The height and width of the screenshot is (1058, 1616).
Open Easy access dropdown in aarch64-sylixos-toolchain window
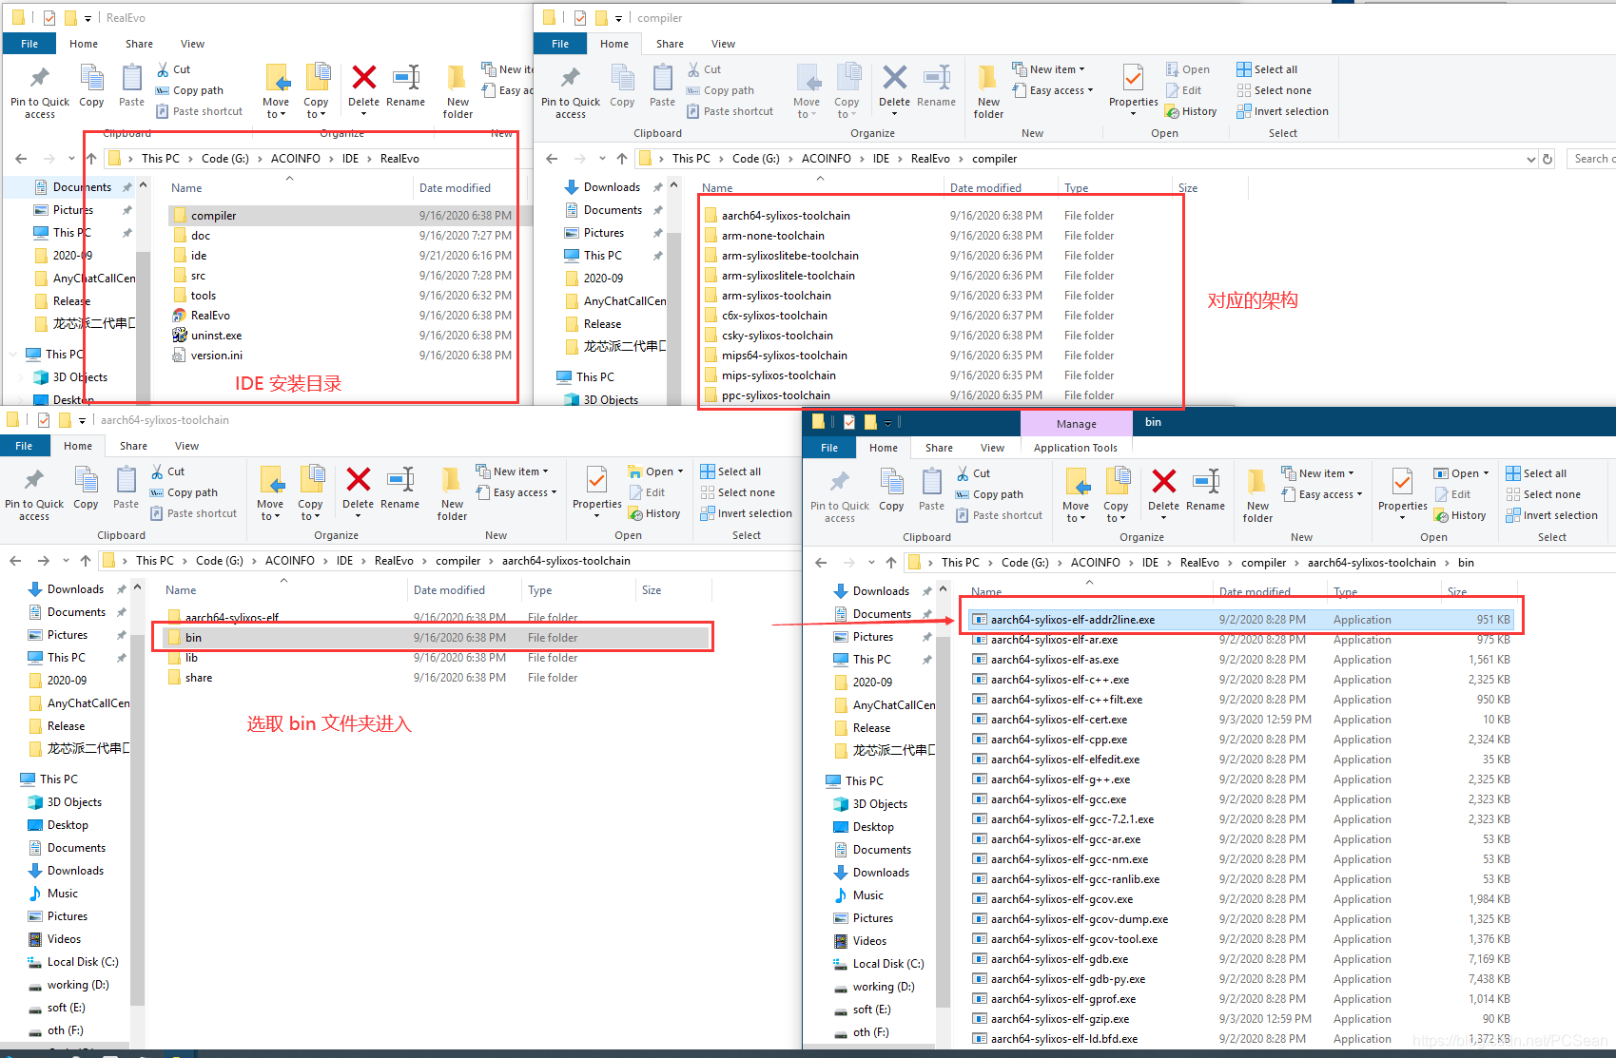pyautogui.click(x=516, y=492)
